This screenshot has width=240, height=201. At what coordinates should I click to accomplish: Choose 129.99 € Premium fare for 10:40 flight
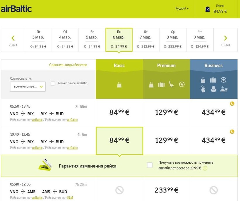[167, 141]
